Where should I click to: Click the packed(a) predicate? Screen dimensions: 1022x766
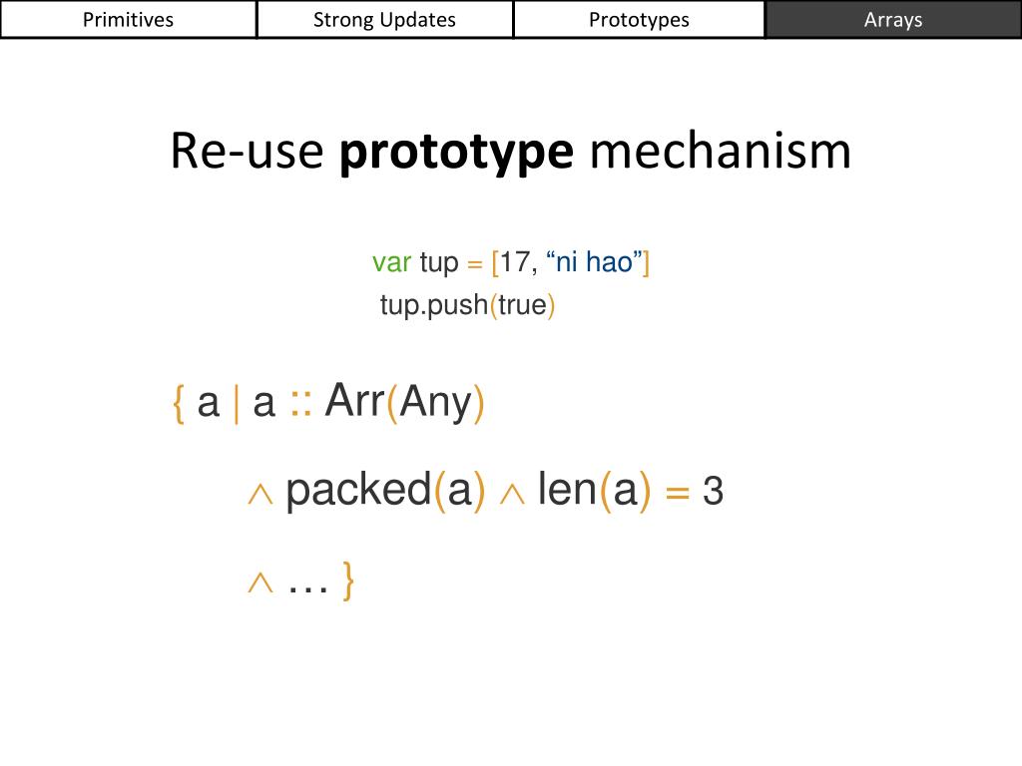tap(386, 490)
